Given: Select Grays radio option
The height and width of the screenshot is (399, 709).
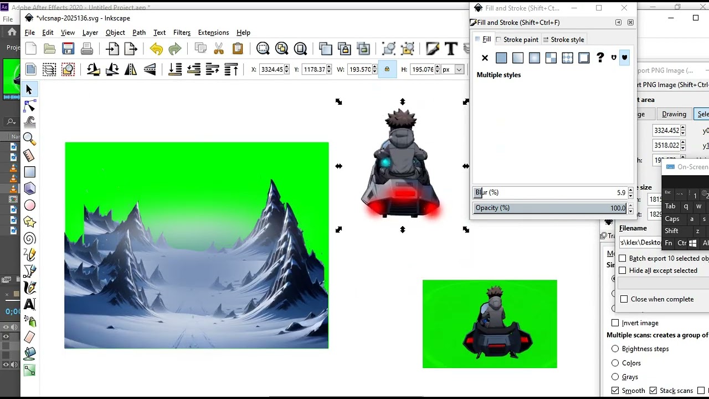Looking at the screenshot, I should click(x=615, y=377).
